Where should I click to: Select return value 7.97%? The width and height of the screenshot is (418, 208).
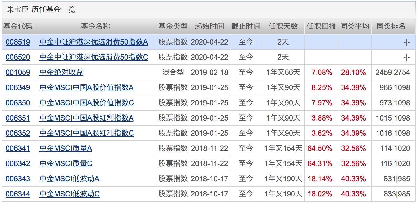(x=322, y=103)
